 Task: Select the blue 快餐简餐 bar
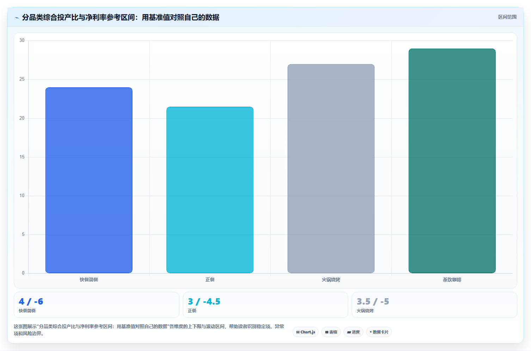click(x=89, y=180)
